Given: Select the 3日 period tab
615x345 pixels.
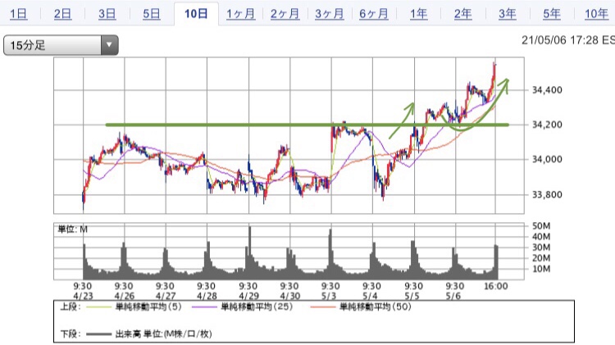Looking at the screenshot, I should tap(107, 14).
